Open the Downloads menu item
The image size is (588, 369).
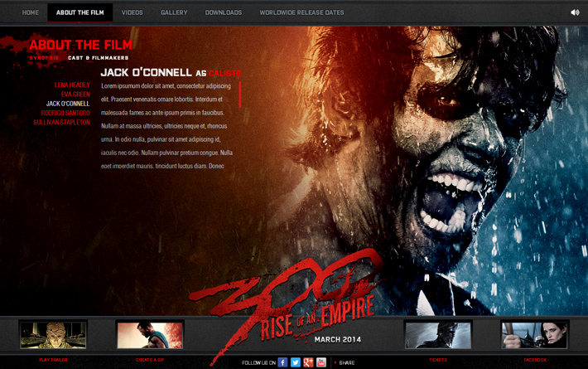224,12
